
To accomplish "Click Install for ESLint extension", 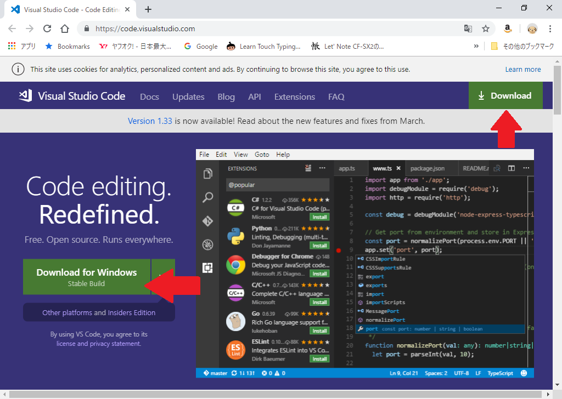I will pyautogui.click(x=319, y=359).
